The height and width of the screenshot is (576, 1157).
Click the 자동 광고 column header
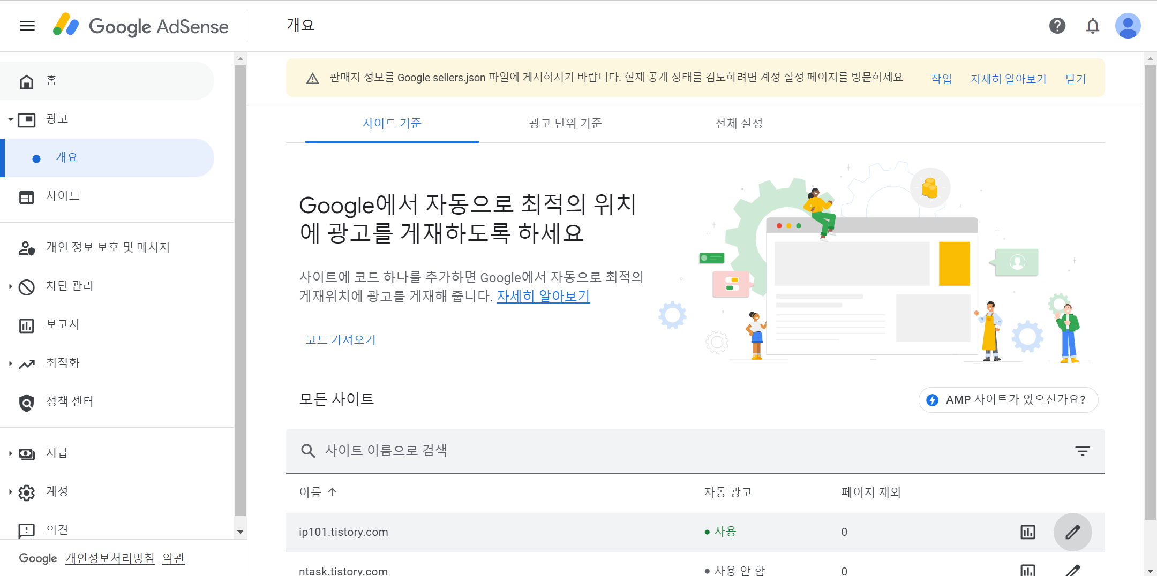click(x=728, y=492)
